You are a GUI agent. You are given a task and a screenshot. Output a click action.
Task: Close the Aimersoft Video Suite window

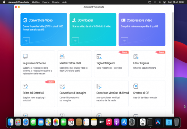(x=16, y=7)
